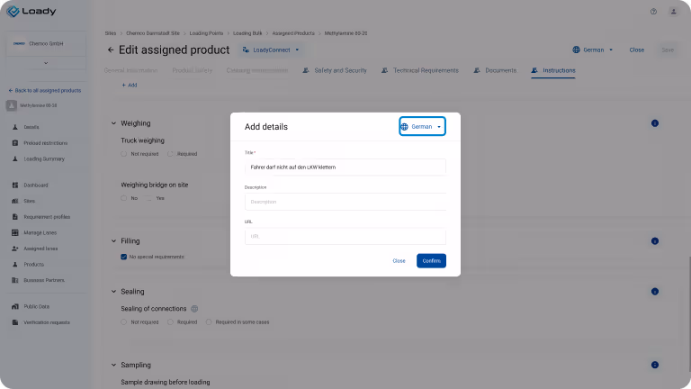This screenshot has height=389, width=691.
Task: Click the Methylamine product icon in sidebar
Action: tap(12, 105)
